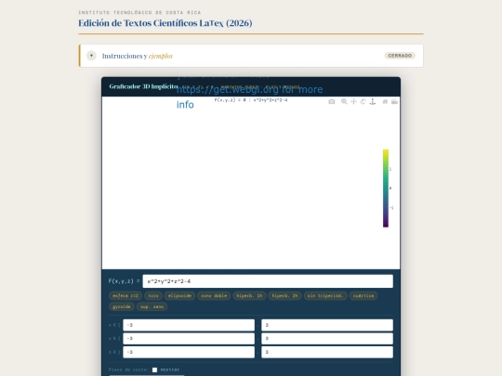Screen dimensions: 502x376
Task: Toggle the Plano de corte mostrar checkbox
Action: (154, 370)
